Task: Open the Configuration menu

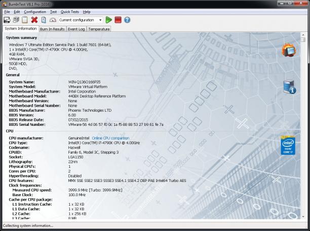Action: coord(35,12)
